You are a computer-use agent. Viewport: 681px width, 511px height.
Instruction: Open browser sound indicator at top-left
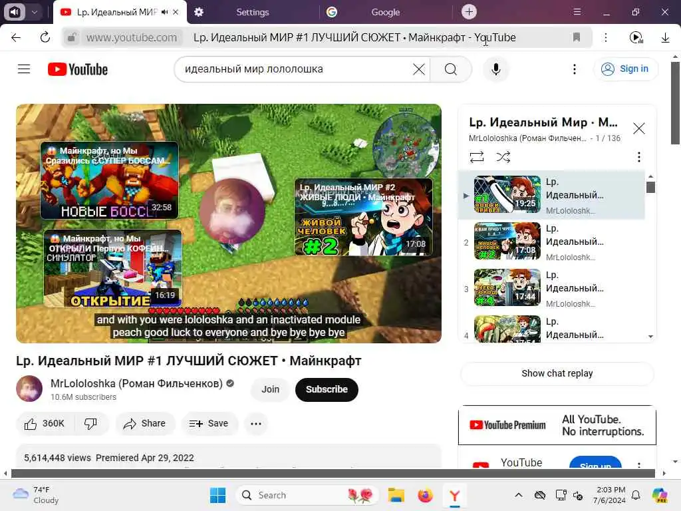pyautogui.click(x=15, y=12)
